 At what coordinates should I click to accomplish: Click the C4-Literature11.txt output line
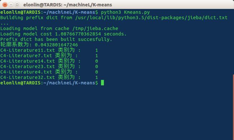49,50
